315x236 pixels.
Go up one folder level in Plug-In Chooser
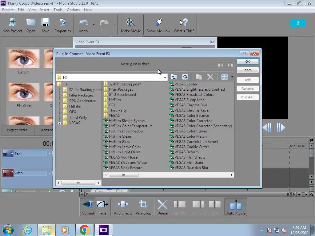tap(173, 77)
